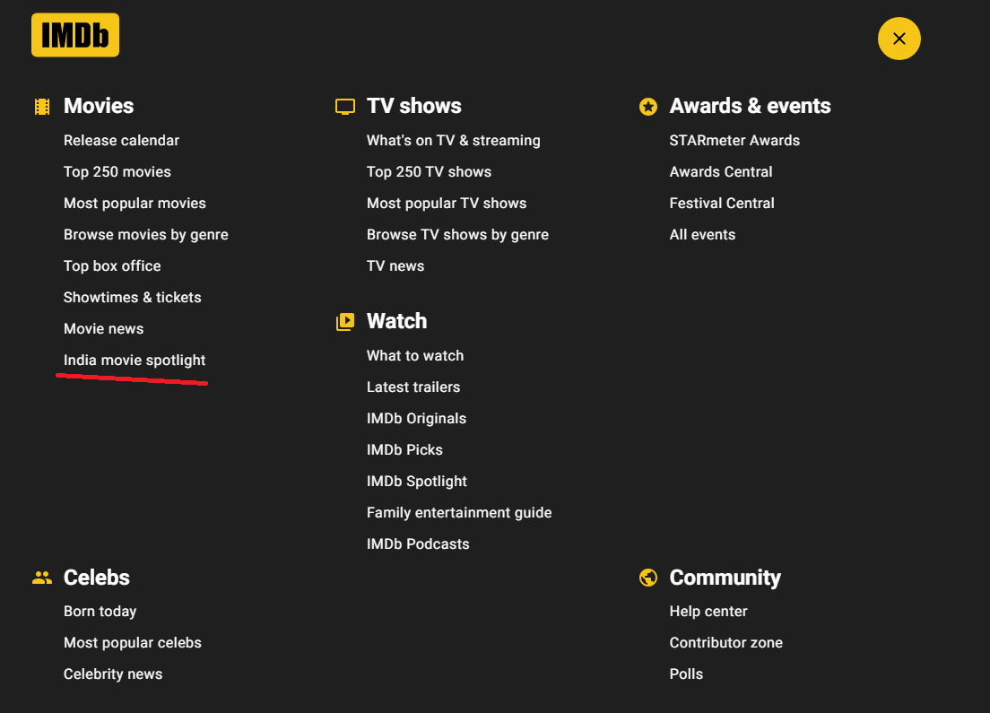Click the Watch section heading
The image size is (990, 713).
tap(396, 321)
